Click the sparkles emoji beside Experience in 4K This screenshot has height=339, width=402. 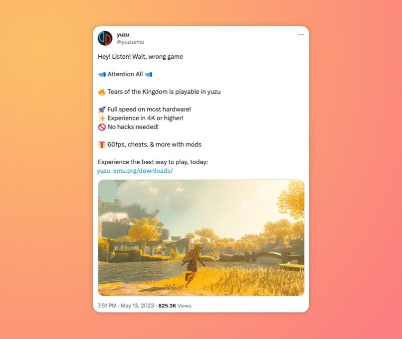coord(102,119)
